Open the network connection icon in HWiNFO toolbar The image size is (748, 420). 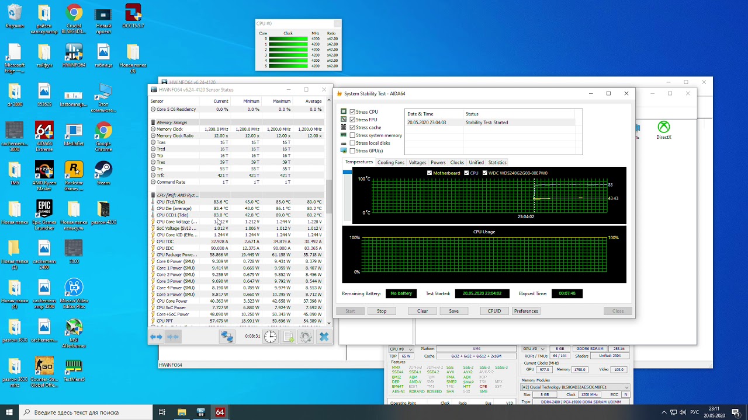point(227,337)
